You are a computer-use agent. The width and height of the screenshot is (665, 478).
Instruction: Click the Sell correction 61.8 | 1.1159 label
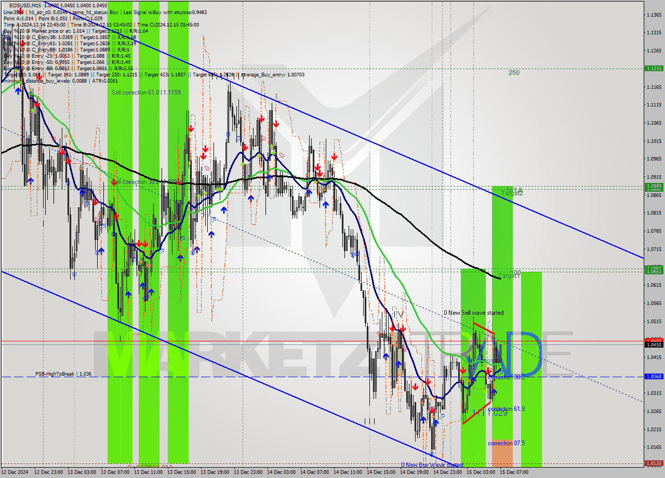[147, 92]
